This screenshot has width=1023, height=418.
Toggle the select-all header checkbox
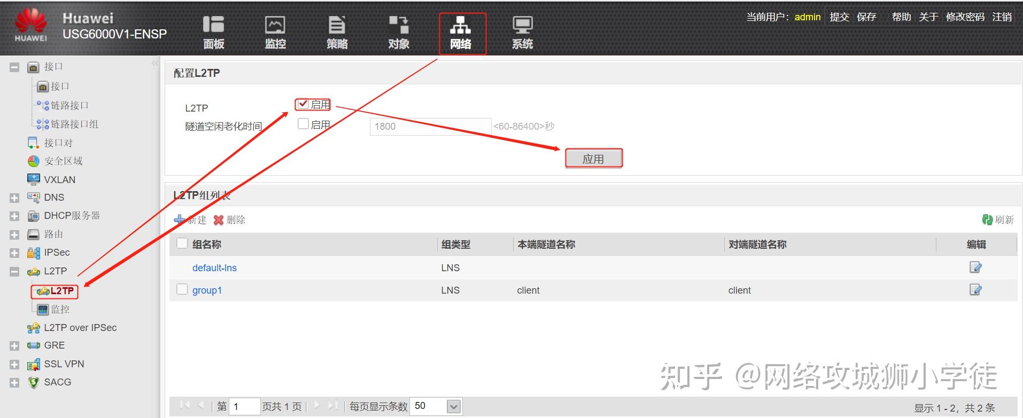[x=182, y=243]
